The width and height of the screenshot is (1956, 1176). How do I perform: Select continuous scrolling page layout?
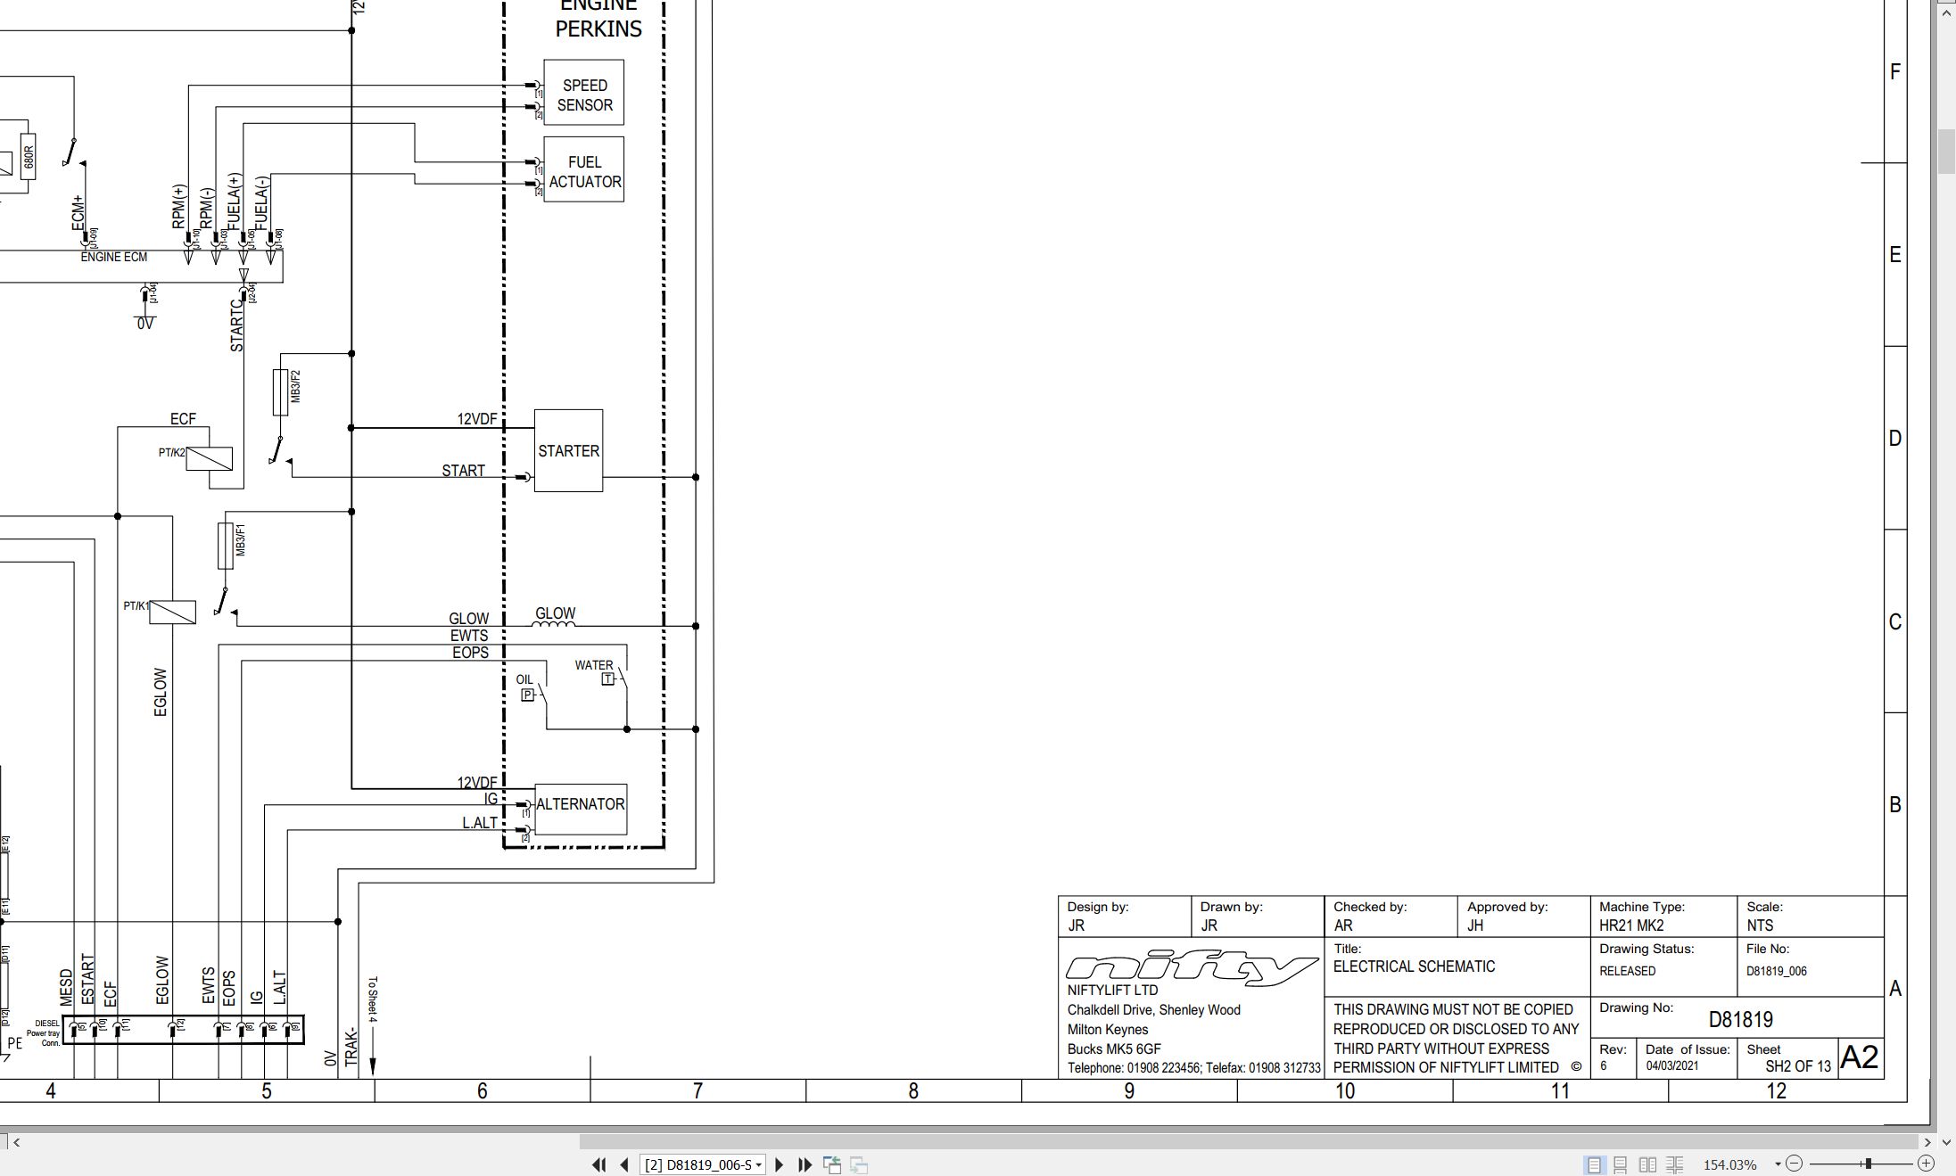point(1621,1164)
